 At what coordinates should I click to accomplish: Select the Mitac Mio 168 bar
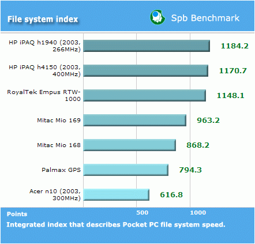point(130,145)
